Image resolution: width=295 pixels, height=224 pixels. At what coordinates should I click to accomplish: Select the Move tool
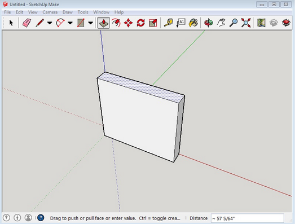[x=128, y=23]
